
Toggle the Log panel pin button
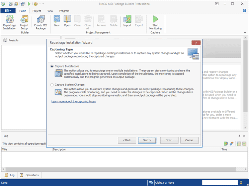coord(239,136)
